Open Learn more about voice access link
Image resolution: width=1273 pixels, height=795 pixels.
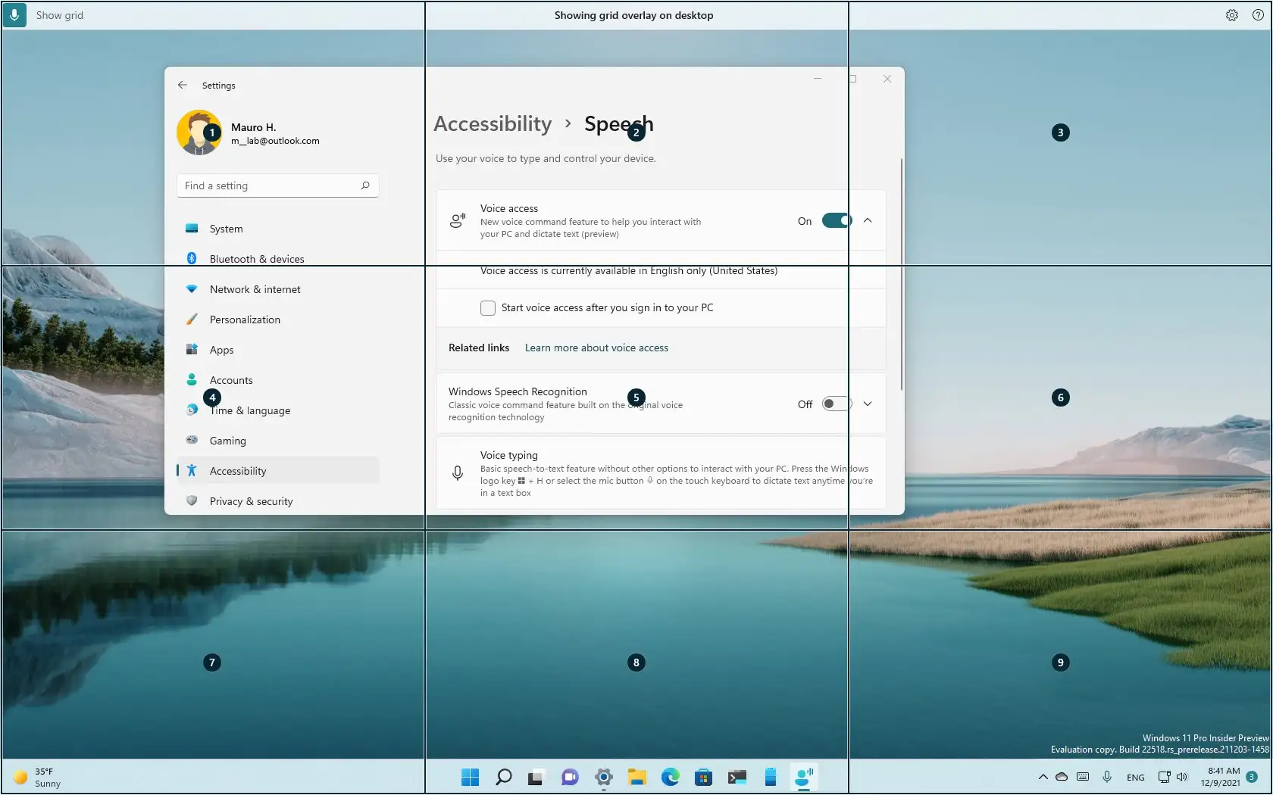[596, 348]
